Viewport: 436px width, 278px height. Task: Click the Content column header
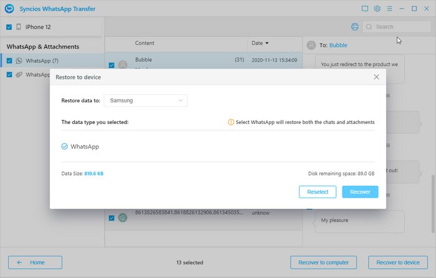tap(145, 43)
